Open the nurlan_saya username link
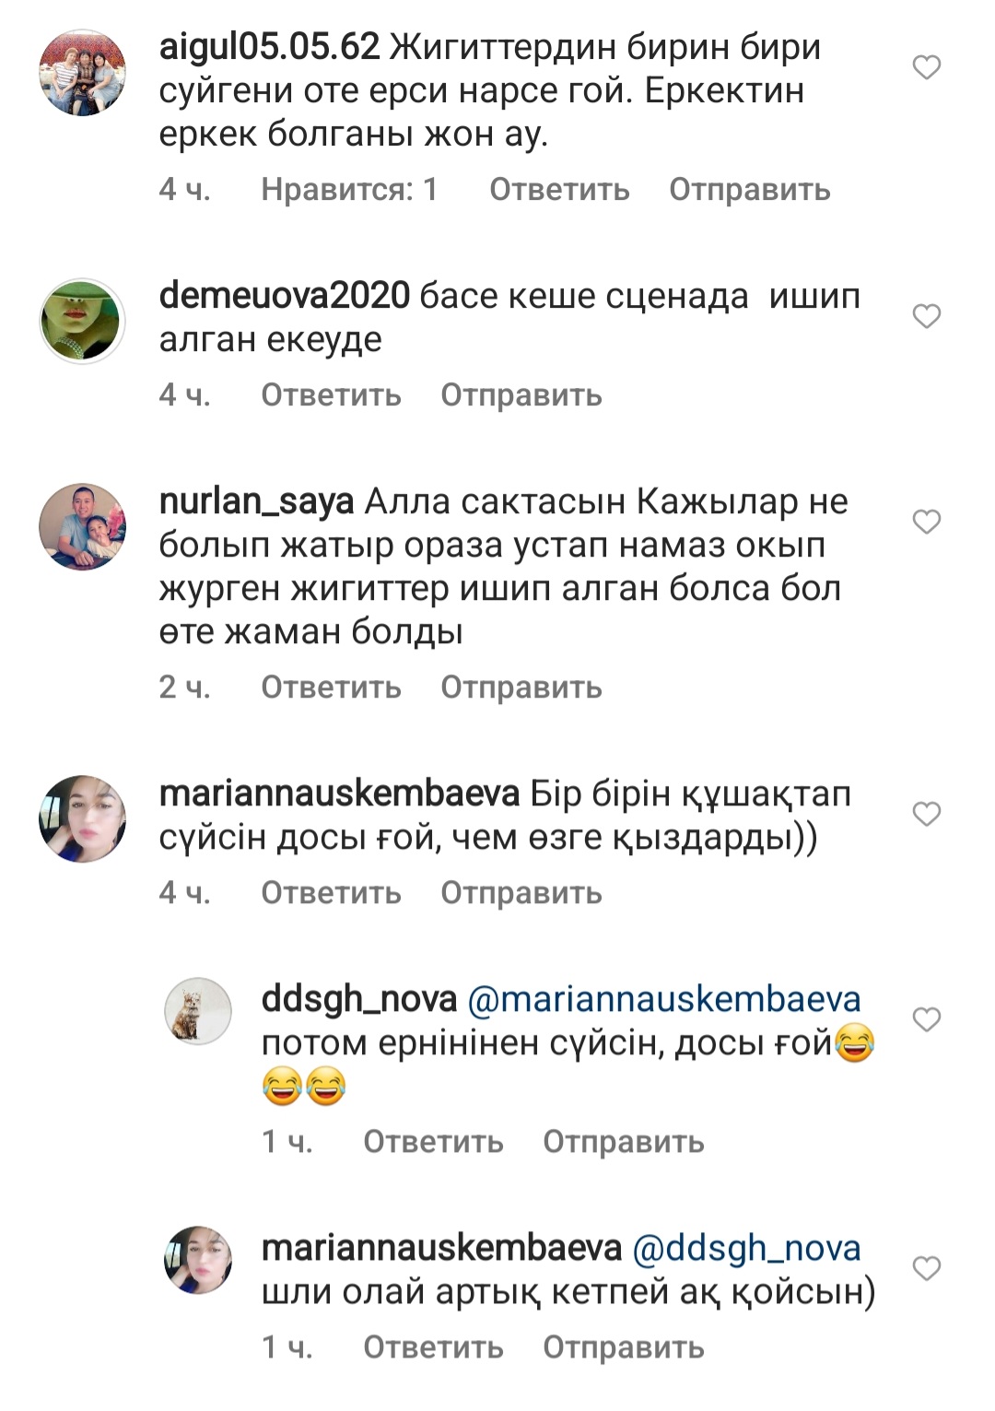This screenshot has height=1411, width=995. click(x=256, y=501)
